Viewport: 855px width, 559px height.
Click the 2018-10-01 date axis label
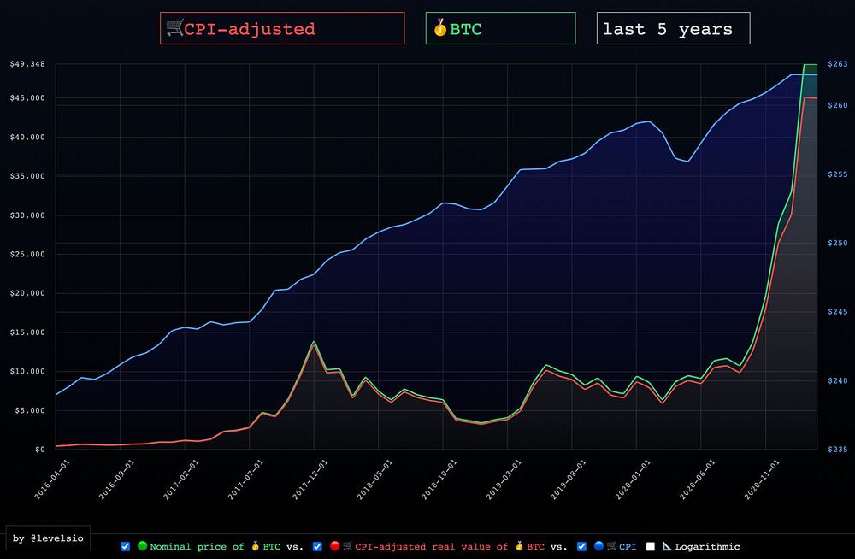pyautogui.click(x=439, y=479)
